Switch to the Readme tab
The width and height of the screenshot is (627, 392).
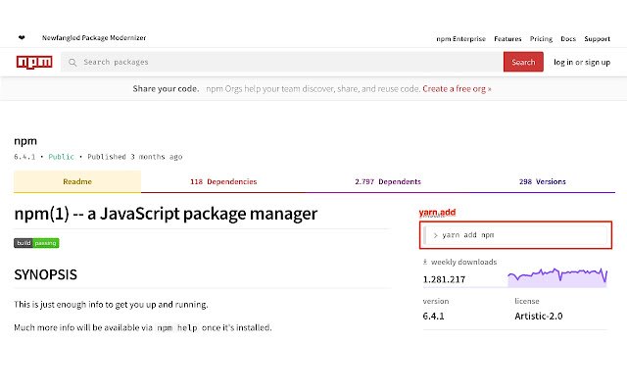tap(77, 181)
